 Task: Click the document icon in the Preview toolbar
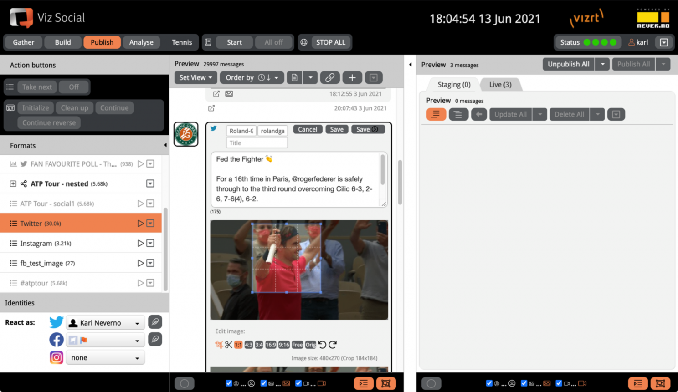click(294, 78)
